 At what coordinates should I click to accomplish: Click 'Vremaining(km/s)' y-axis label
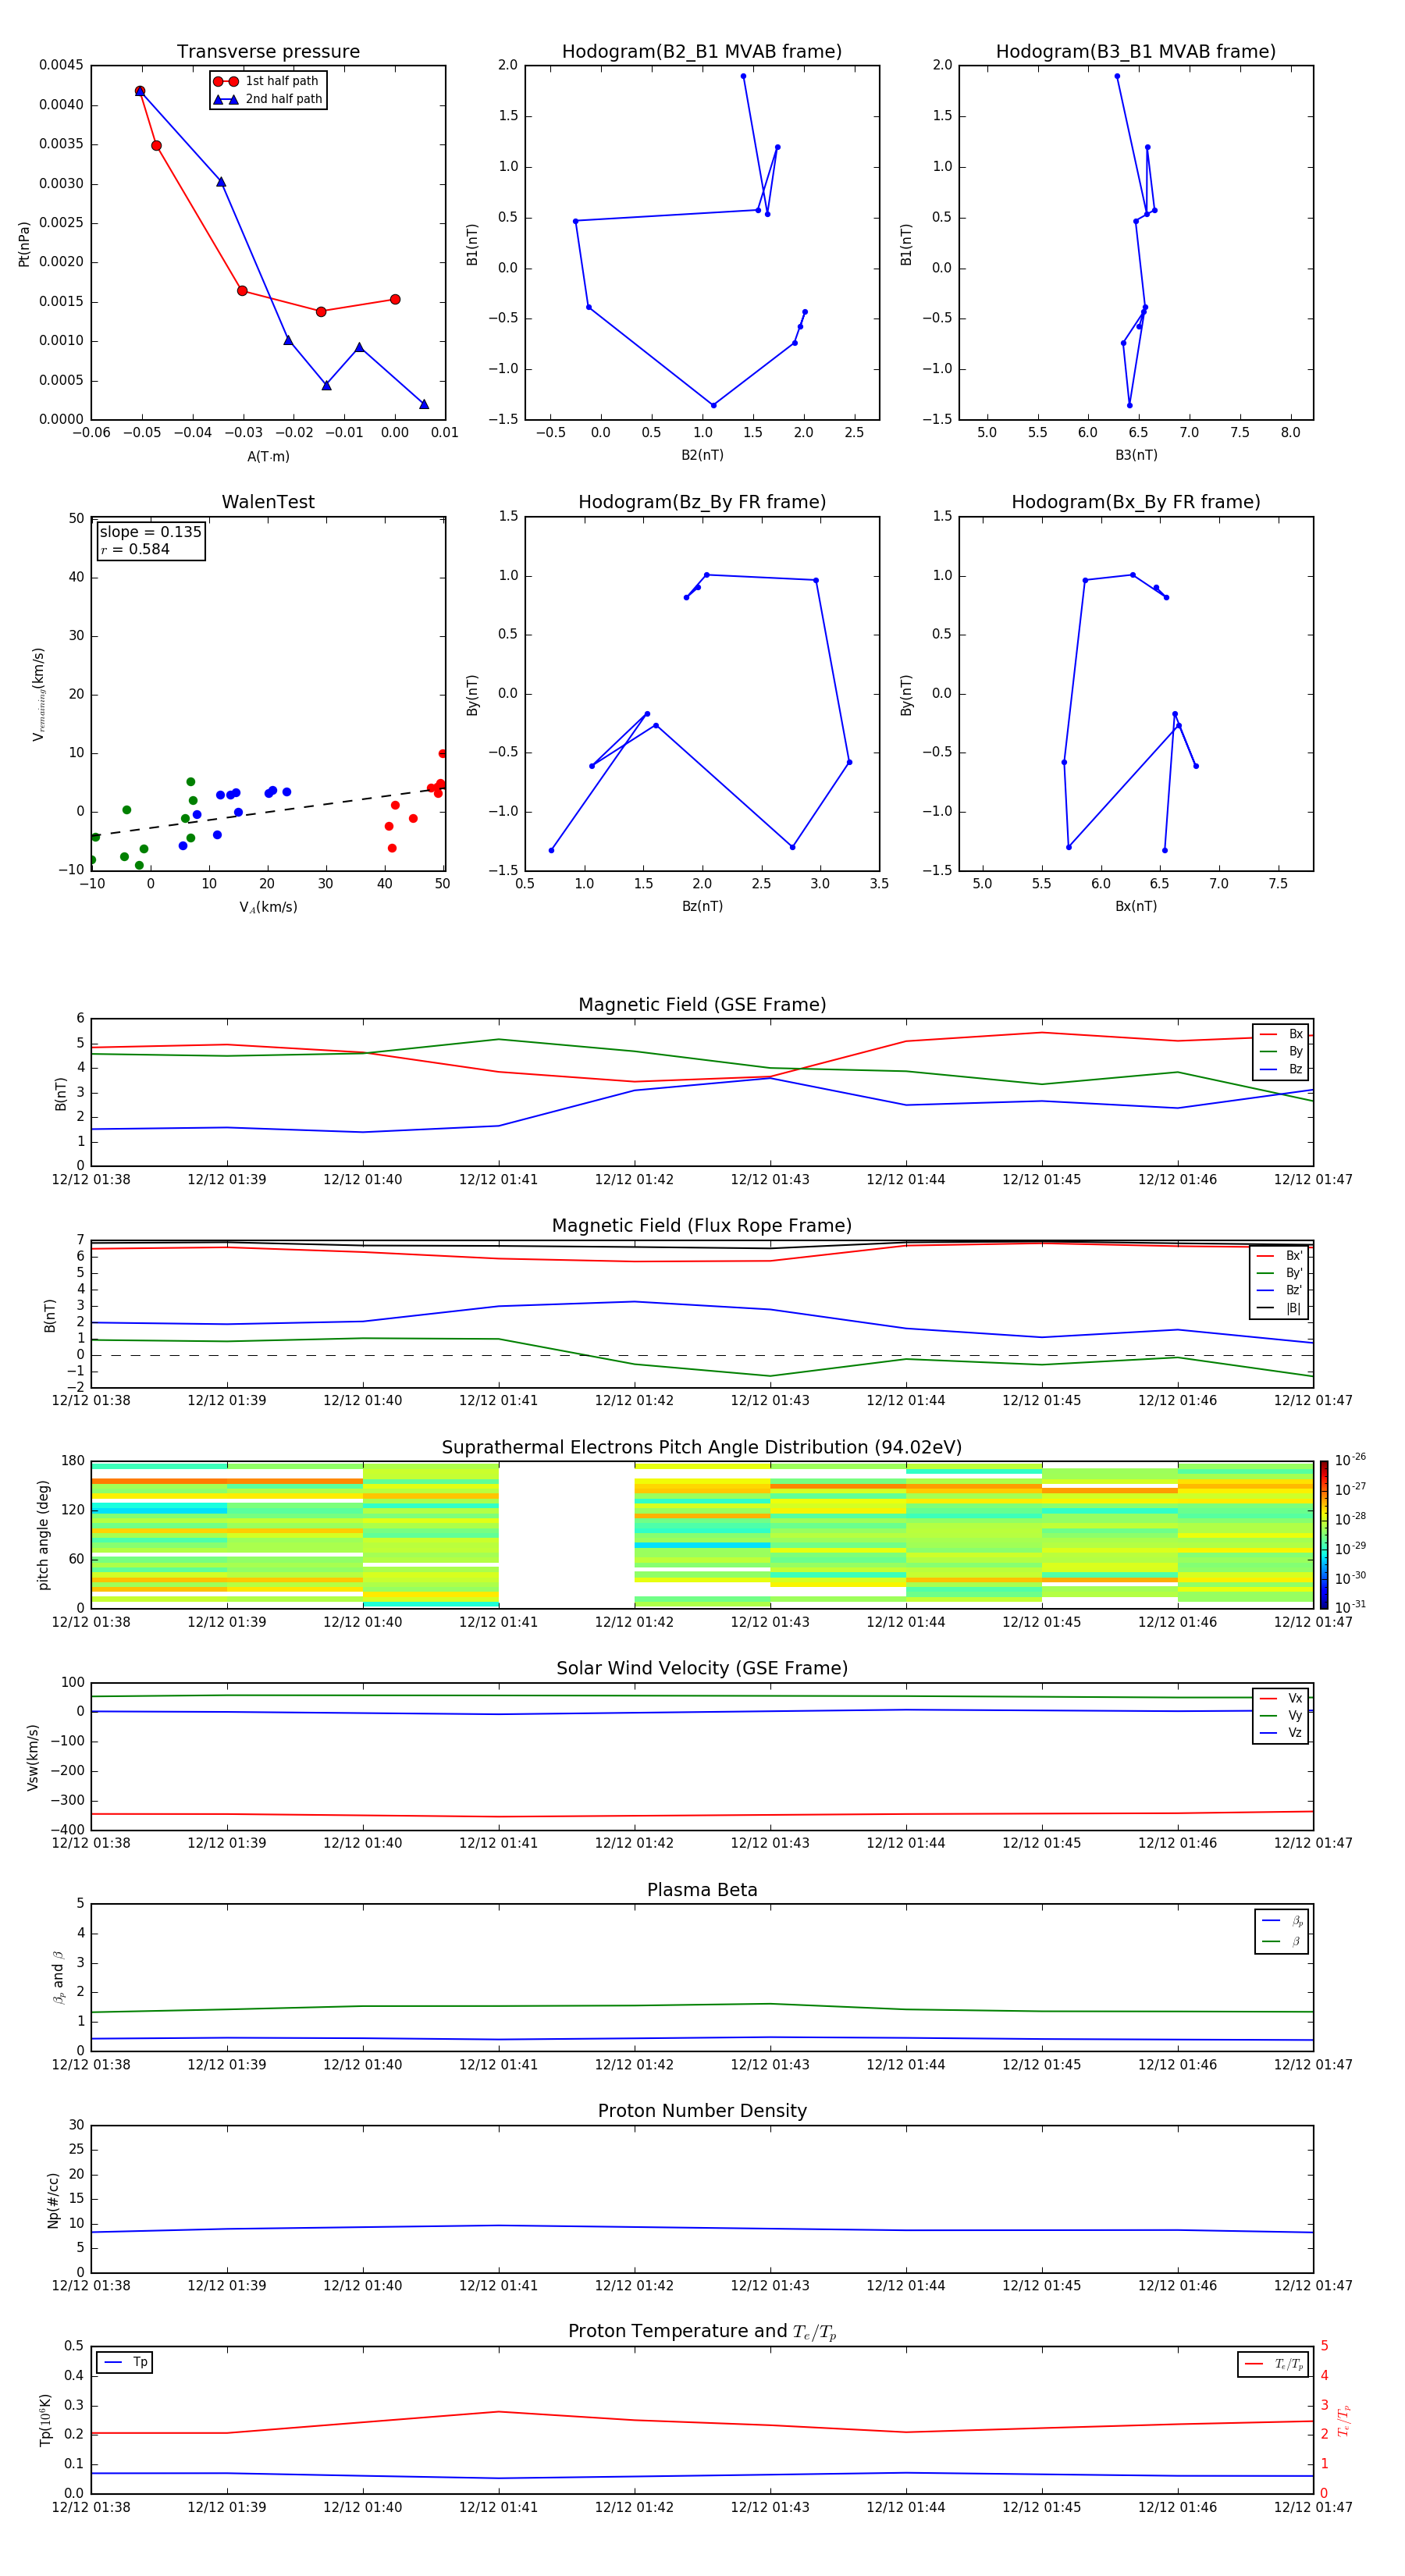38,694
